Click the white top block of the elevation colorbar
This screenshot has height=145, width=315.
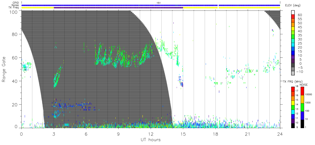pos(293,12)
